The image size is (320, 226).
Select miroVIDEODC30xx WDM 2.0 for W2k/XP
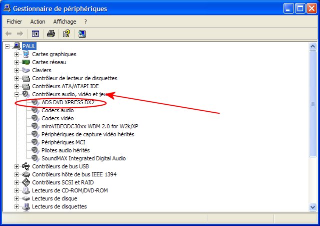(x=90, y=126)
